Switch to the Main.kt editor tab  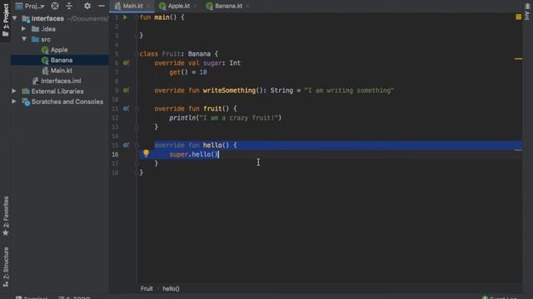pyautogui.click(x=132, y=6)
